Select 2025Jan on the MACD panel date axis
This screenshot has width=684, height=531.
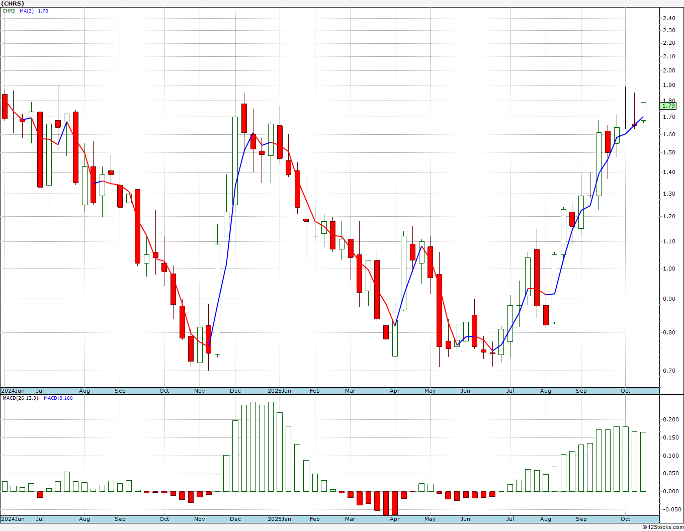[279, 519]
